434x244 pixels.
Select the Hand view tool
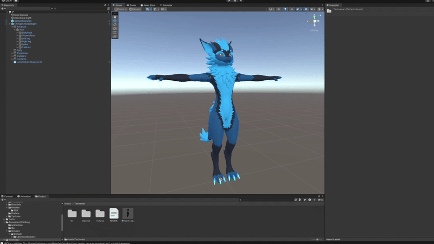coord(115,17)
